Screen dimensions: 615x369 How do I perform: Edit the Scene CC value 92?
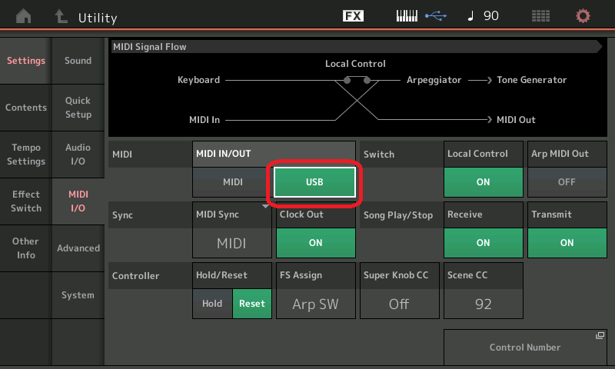click(483, 303)
